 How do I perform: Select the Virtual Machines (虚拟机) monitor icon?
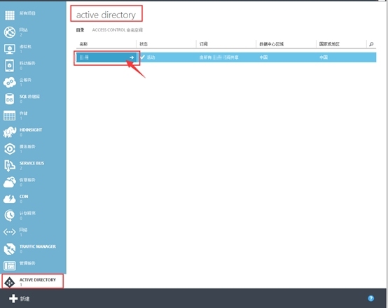10,49
